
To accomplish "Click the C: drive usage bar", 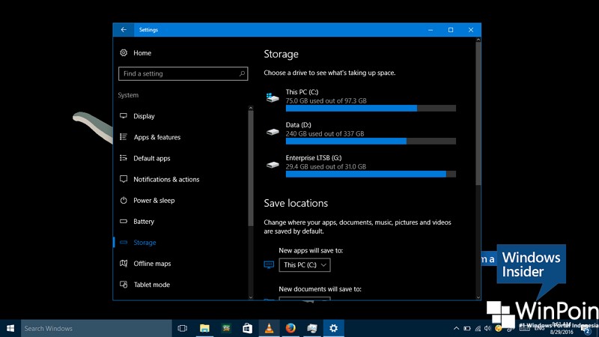I will pos(371,109).
